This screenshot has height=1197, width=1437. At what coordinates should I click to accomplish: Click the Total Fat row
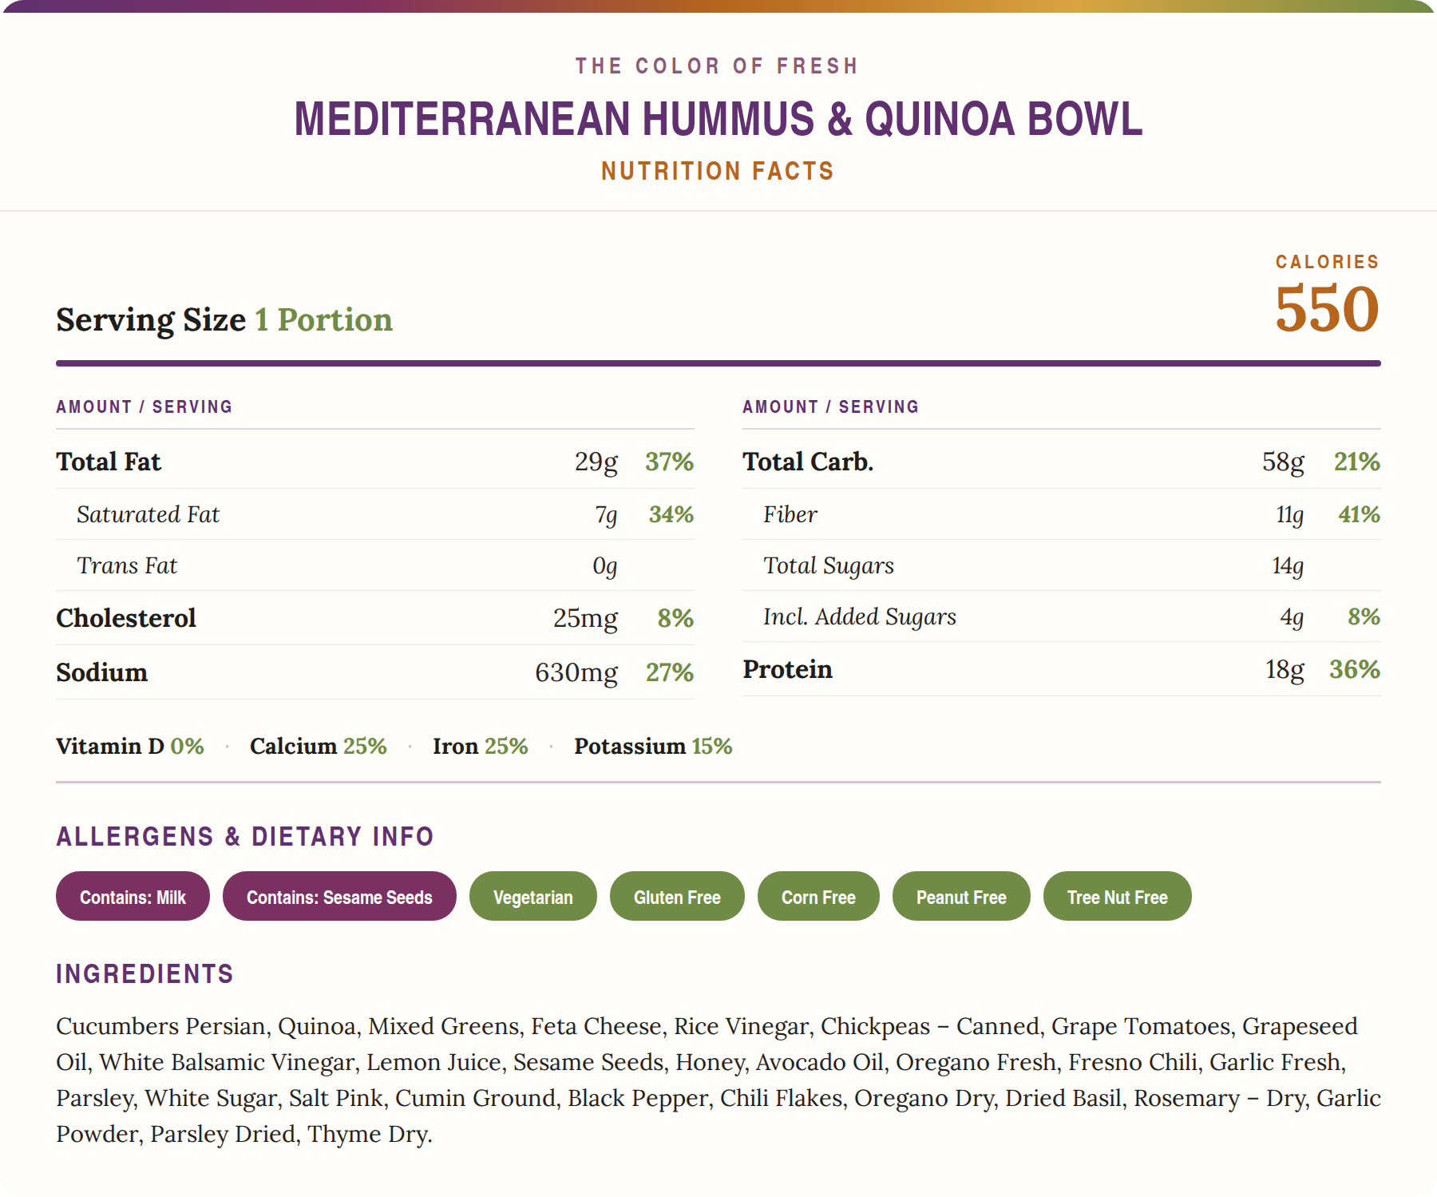tap(375, 461)
